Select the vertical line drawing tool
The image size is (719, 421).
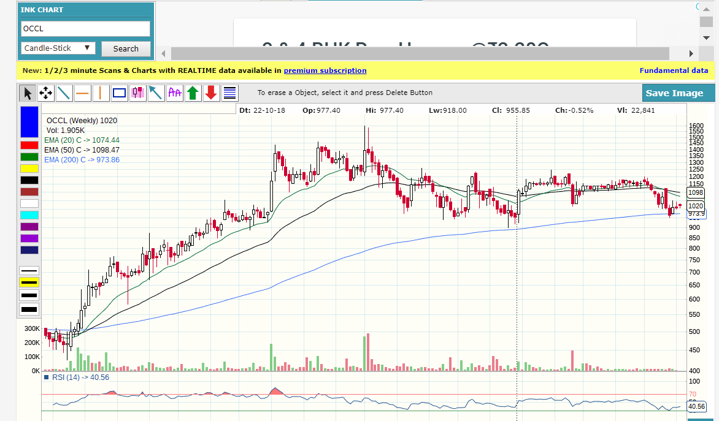point(101,93)
